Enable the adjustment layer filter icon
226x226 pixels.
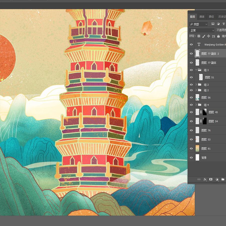[218, 24]
